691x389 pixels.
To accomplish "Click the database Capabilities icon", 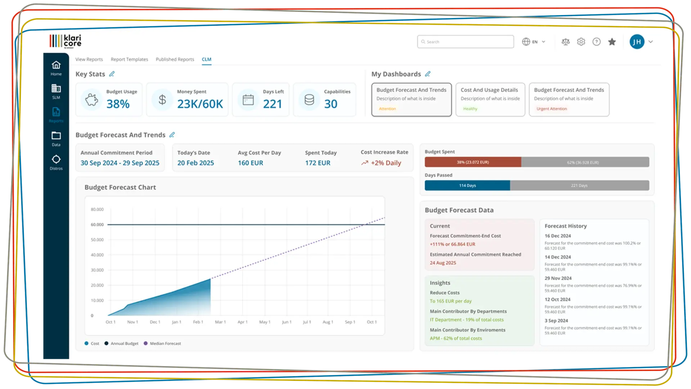I will tap(309, 99).
